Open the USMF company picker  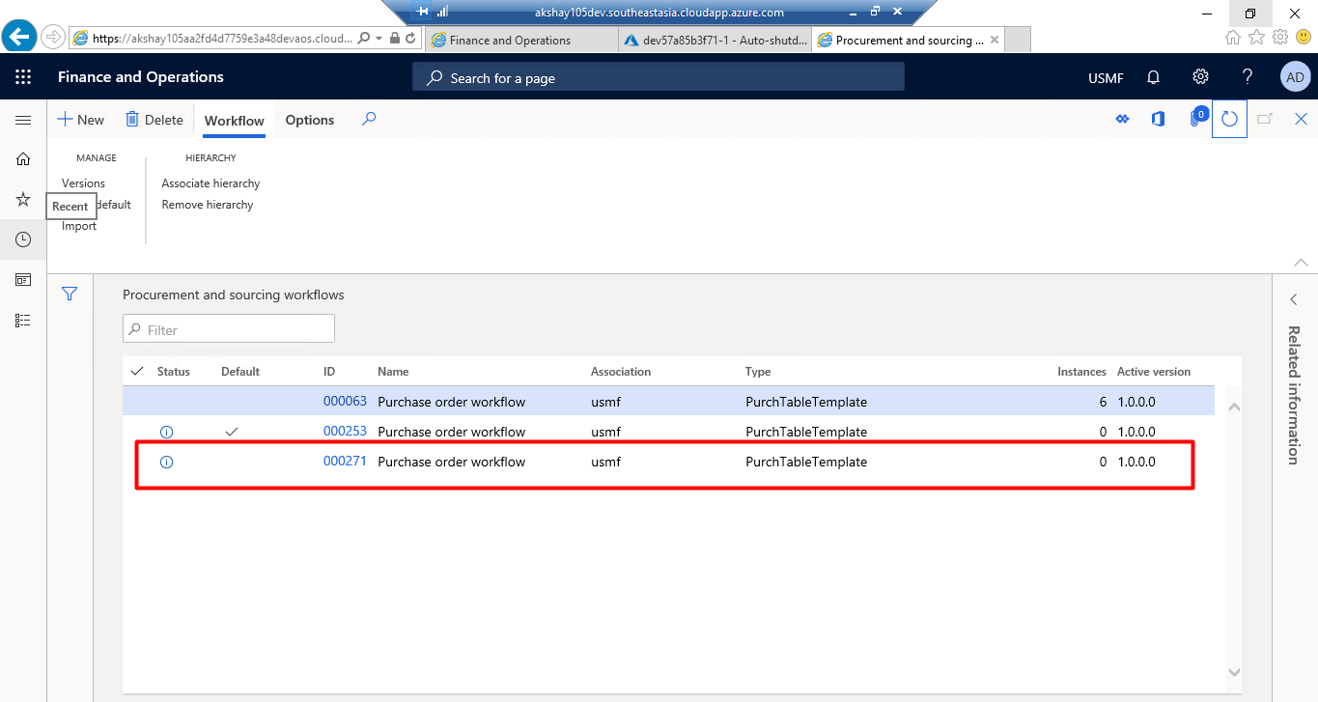coord(1106,78)
